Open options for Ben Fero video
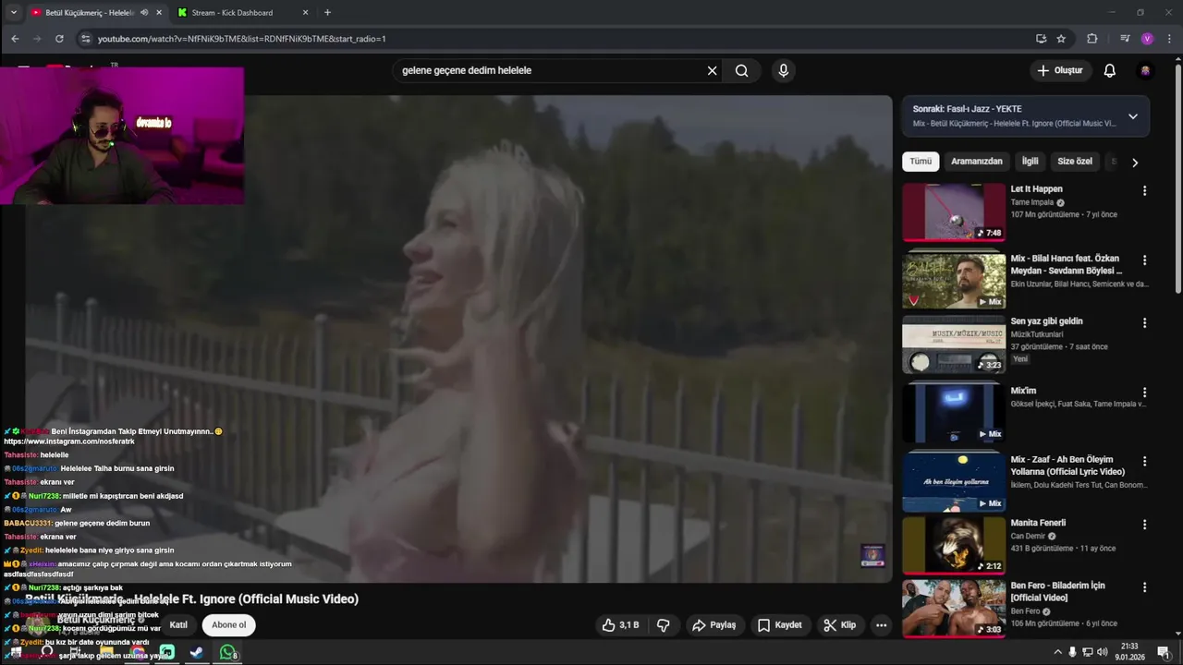Image resolution: width=1183 pixels, height=665 pixels. [x=1144, y=587]
